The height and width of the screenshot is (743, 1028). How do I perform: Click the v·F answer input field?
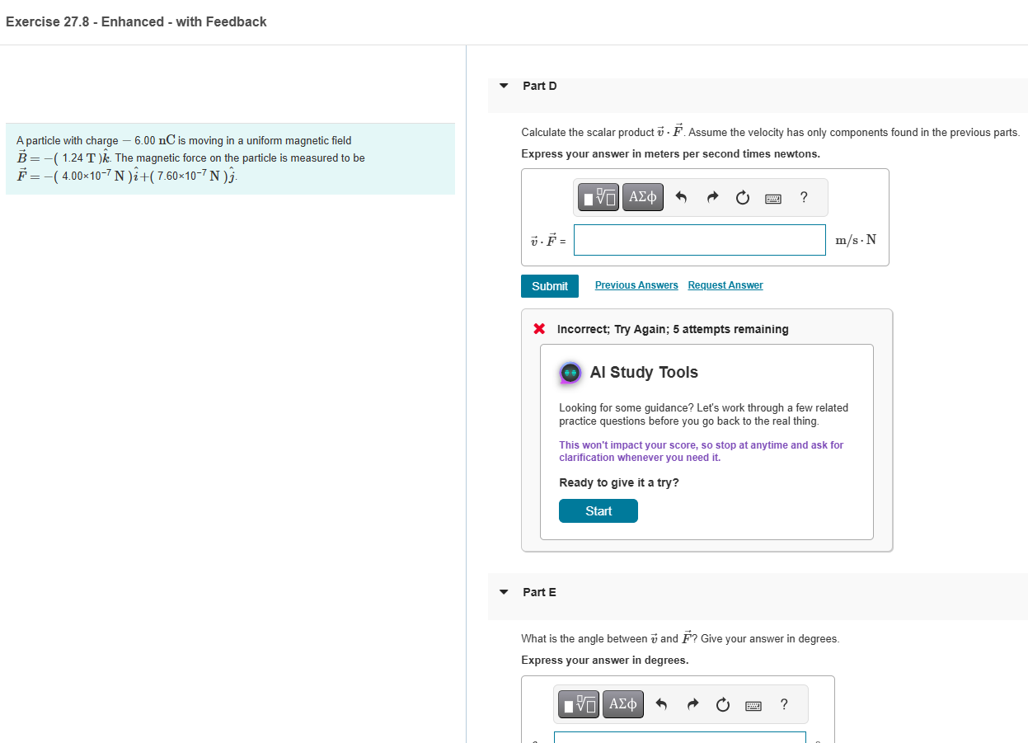(x=700, y=240)
